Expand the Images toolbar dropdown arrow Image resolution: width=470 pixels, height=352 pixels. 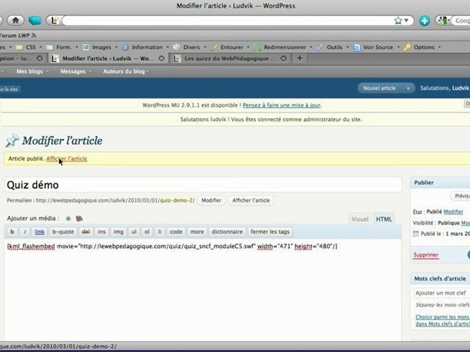pos(117,47)
